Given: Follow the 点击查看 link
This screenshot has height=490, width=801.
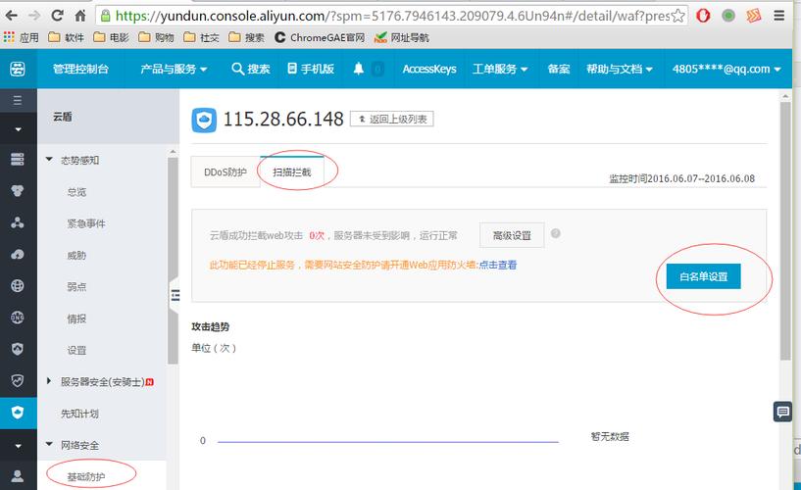Looking at the screenshot, I should coord(497,265).
